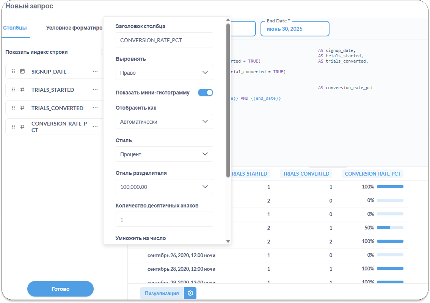Click drag handle icon for SIGNUP_DATE column
The width and height of the screenshot is (430, 303).
tap(13, 71)
